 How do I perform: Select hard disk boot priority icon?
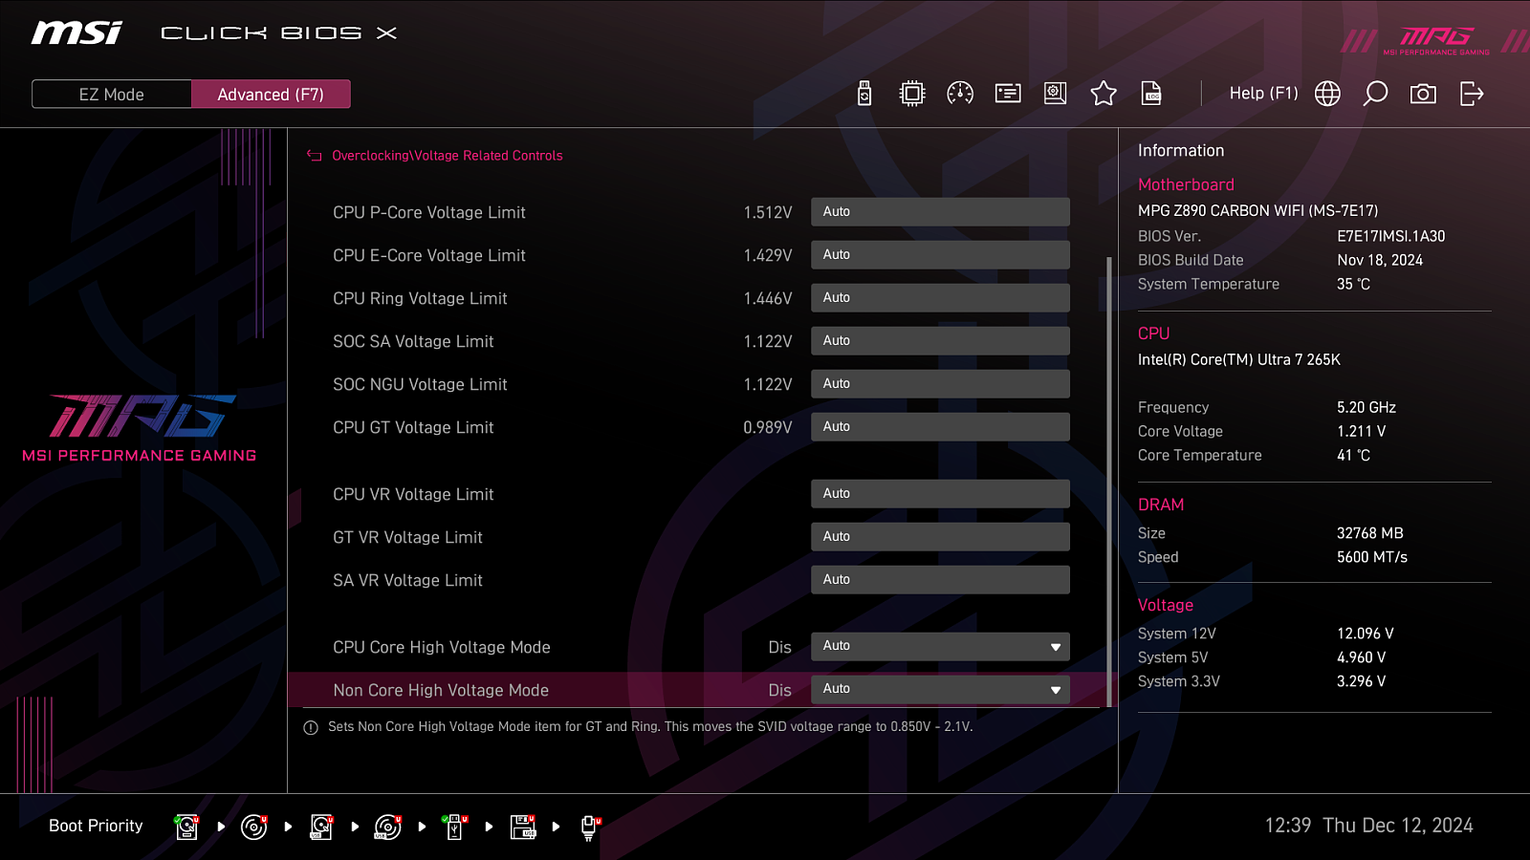[x=187, y=827]
